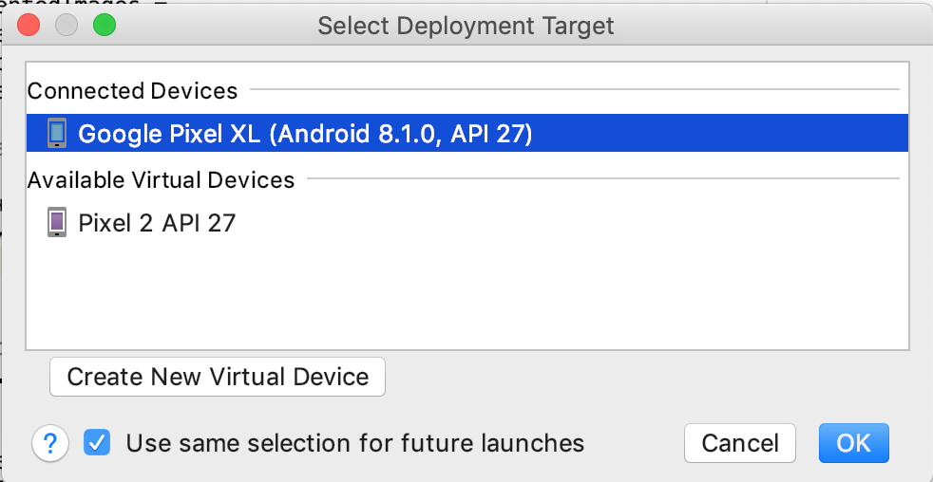Click the Connected Devices section header
Image resolution: width=933 pixels, height=482 pixels.
click(x=132, y=91)
